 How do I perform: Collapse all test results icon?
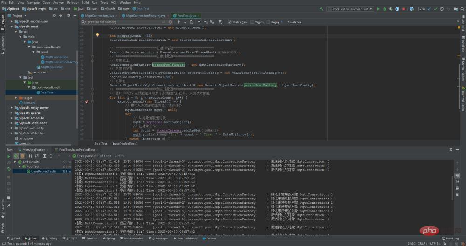(51, 156)
